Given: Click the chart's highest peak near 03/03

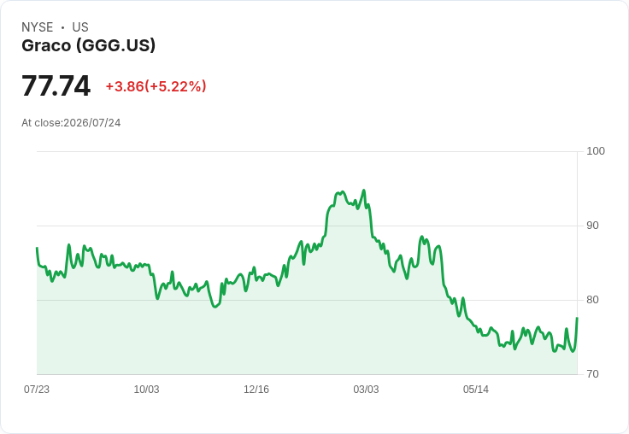Looking at the screenshot, I should [x=363, y=191].
